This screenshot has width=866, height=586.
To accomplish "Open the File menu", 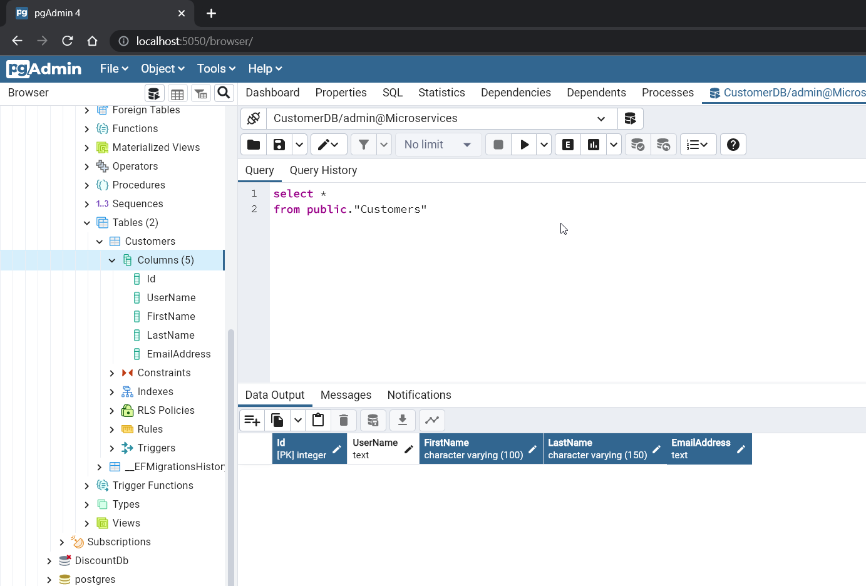I will pyautogui.click(x=114, y=69).
